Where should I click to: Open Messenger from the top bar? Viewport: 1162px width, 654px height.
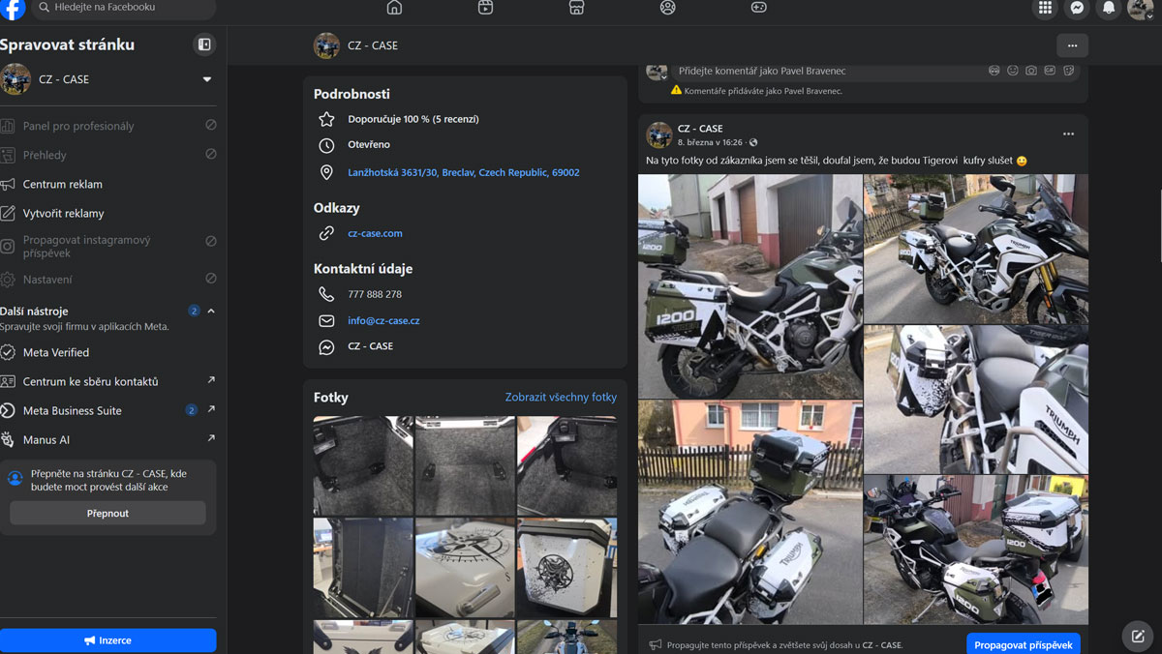[x=1077, y=8]
